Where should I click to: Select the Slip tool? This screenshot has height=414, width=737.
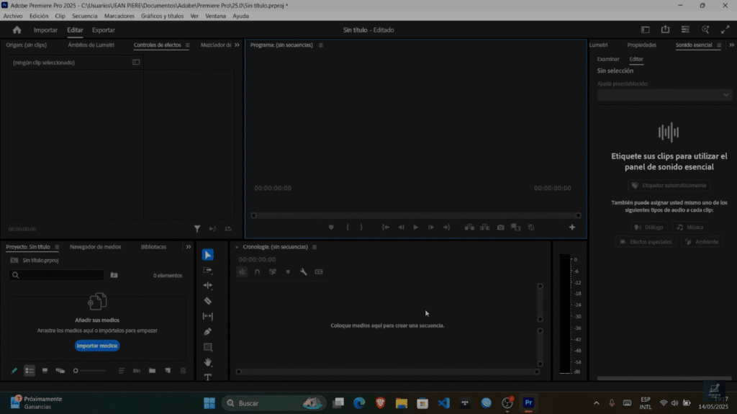point(208,316)
